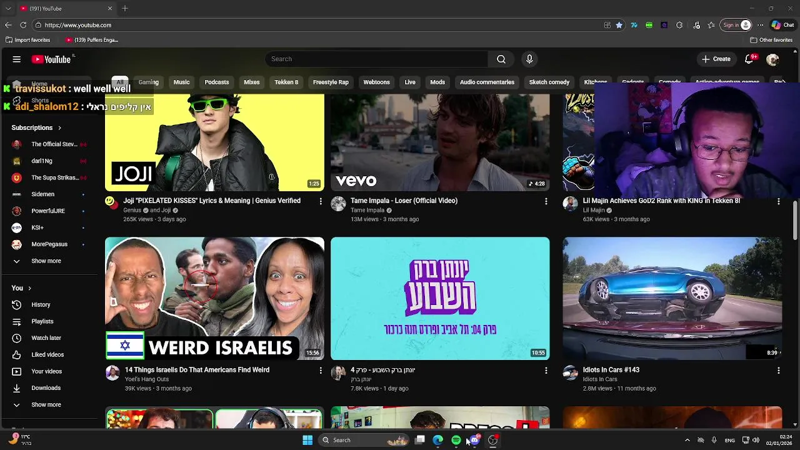The image size is (800, 450).
Task: Select the Tekken 8 filter chip
Action: (286, 82)
